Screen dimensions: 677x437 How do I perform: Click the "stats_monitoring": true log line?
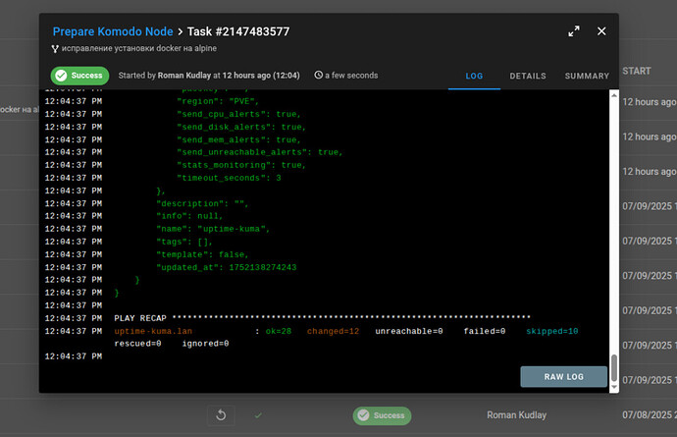pos(241,165)
